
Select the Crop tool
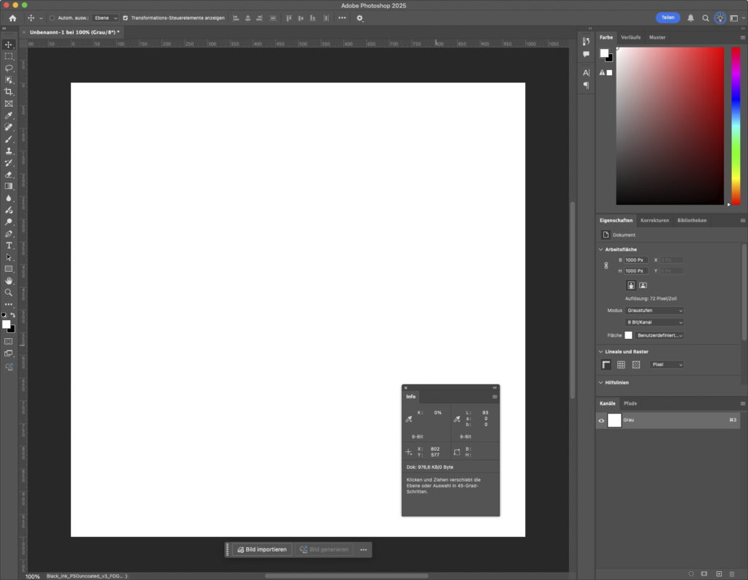pyautogui.click(x=9, y=91)
